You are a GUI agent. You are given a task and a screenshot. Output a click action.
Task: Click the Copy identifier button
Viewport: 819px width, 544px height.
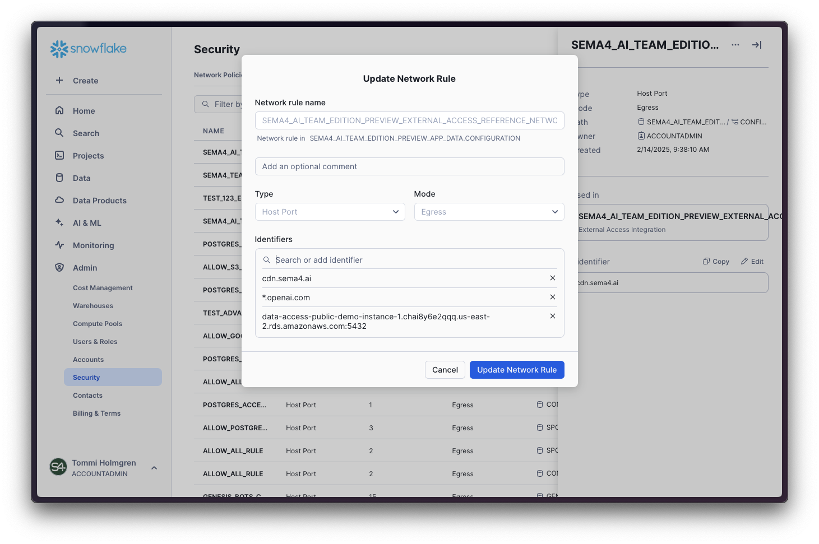tap(716, 262)
